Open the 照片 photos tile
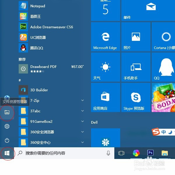The image size is (175, 175). (136, 37)
